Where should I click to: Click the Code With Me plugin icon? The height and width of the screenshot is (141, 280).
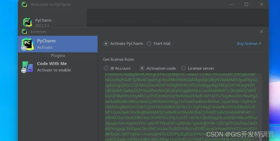coord(27,67)
